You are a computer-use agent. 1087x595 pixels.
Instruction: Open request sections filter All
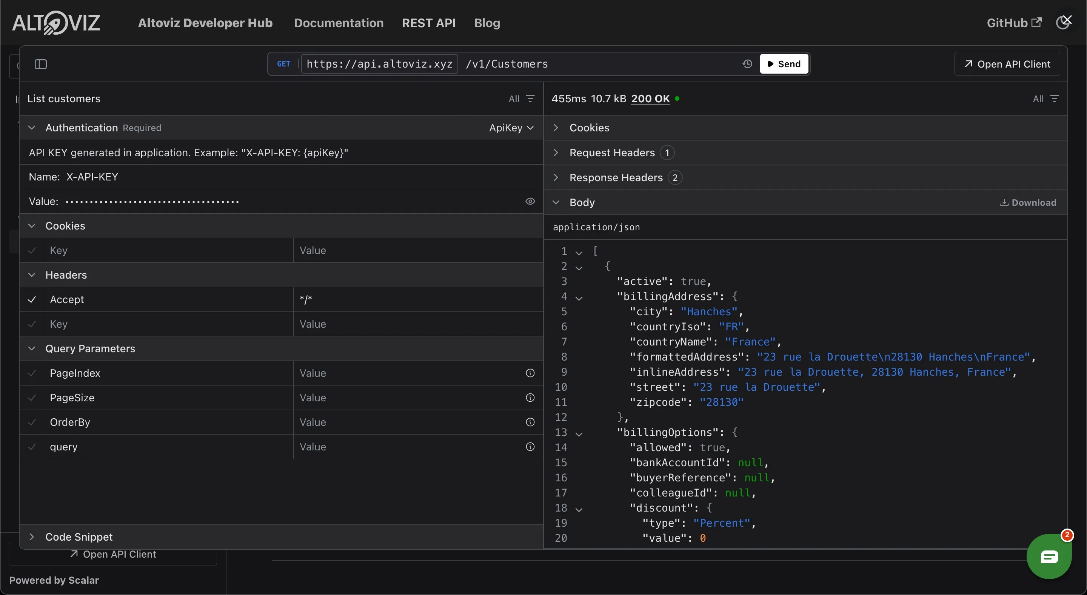[x=522, y=99]
